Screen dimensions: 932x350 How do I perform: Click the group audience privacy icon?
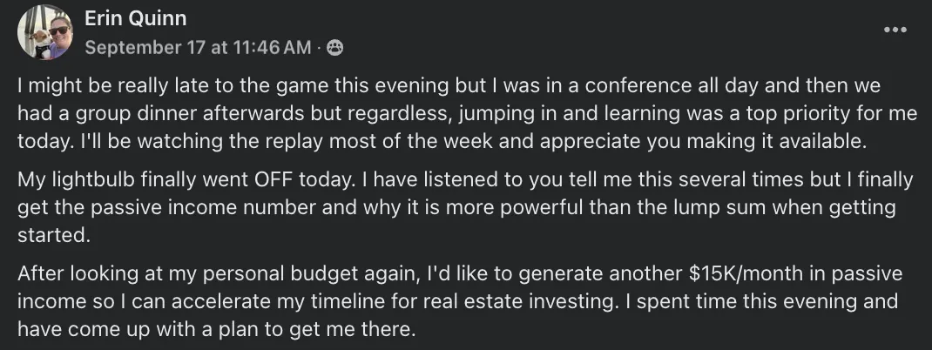(x=334, y=48)
